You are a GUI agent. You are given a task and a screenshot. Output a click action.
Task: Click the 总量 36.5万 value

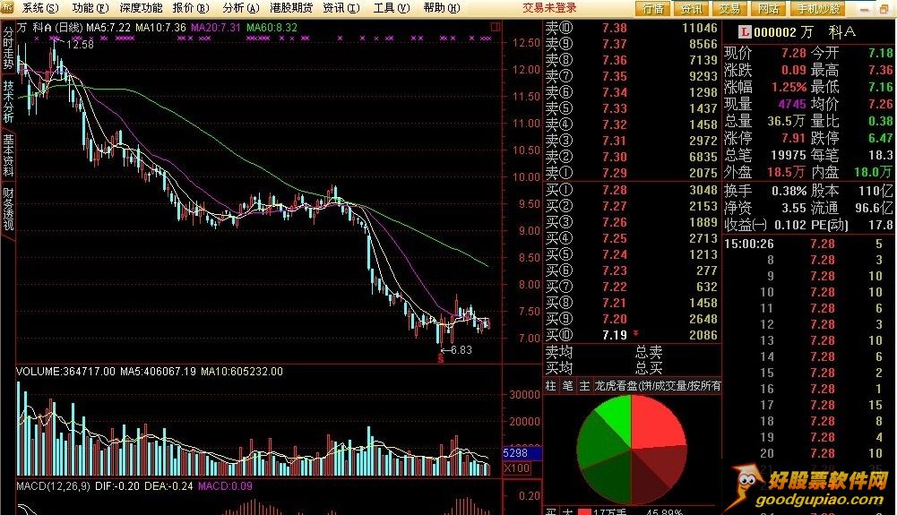[x=786, y=121]
